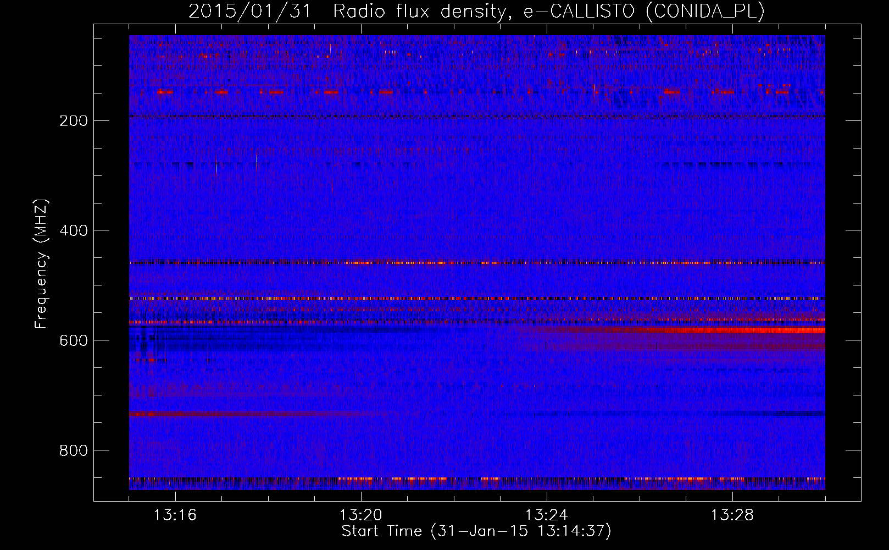The width and height of the screenshot is (889, 550).
Task: Click the 800 frequency tick label
Action: click(x=73, y=450)
